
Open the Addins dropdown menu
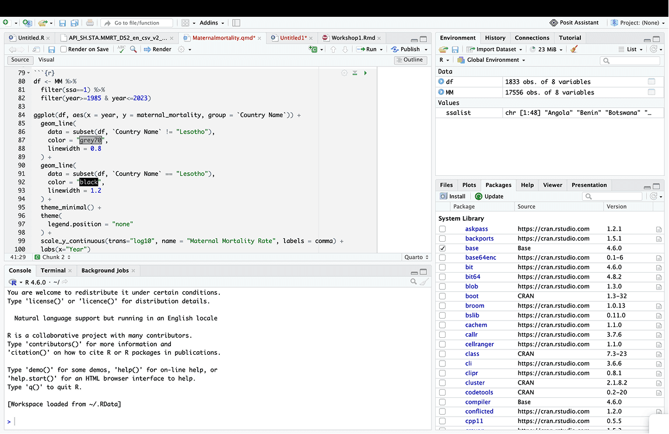(212, 23)
